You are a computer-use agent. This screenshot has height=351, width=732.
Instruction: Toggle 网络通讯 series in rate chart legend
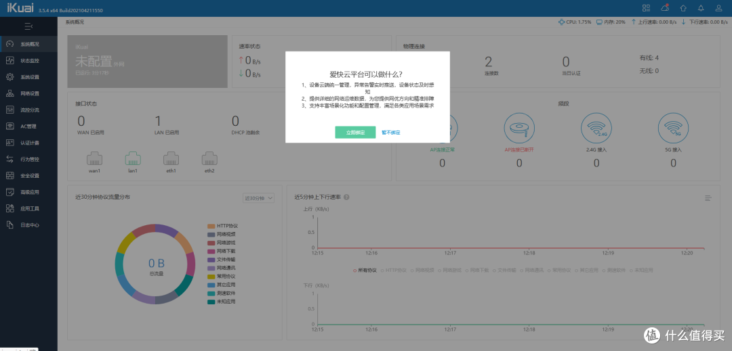[532, 270]
